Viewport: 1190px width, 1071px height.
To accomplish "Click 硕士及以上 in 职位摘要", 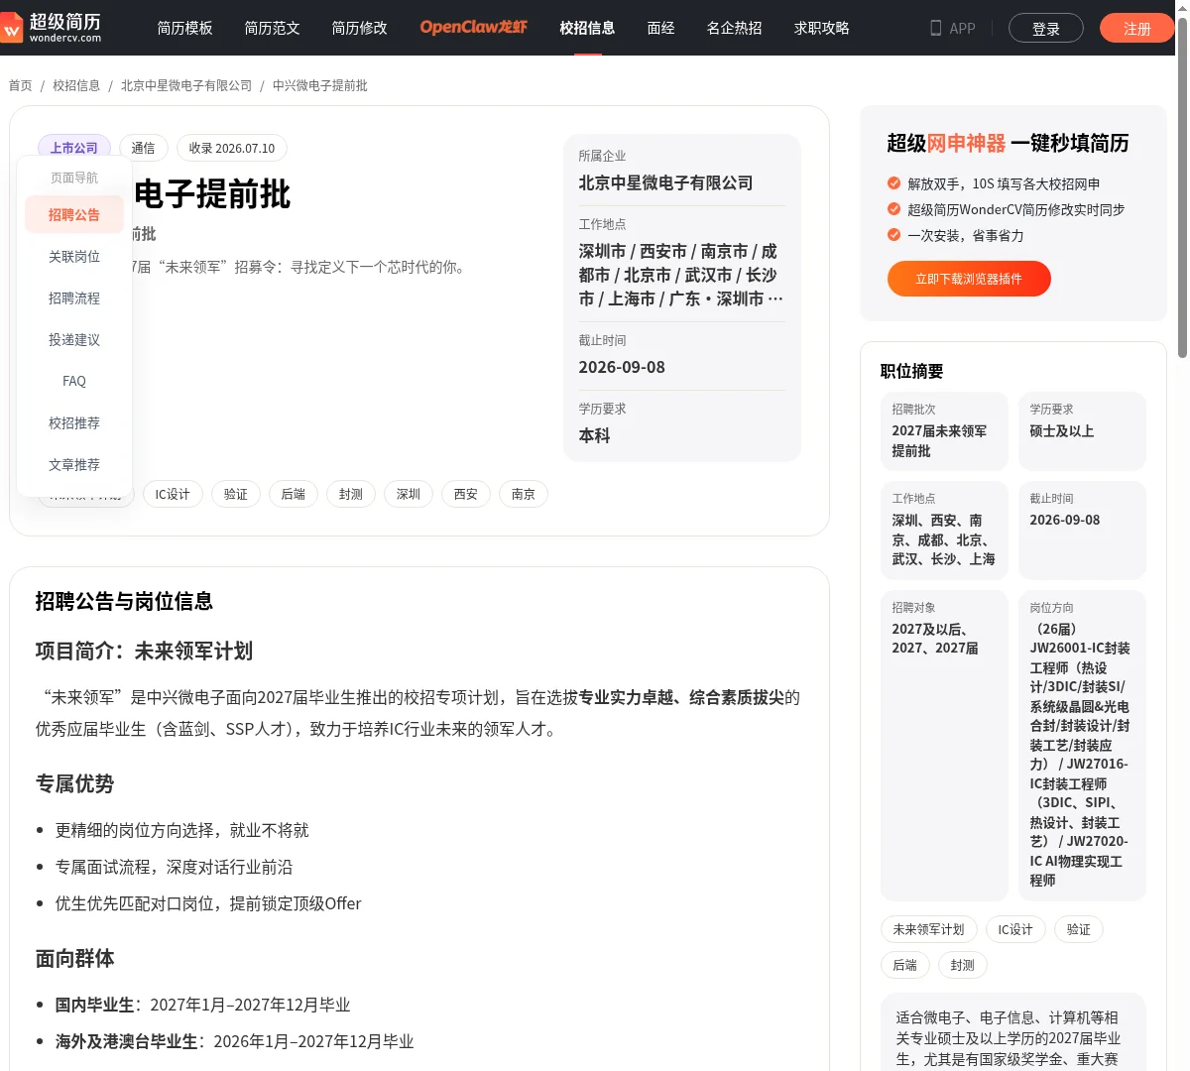I will [x=1062, y=431].
